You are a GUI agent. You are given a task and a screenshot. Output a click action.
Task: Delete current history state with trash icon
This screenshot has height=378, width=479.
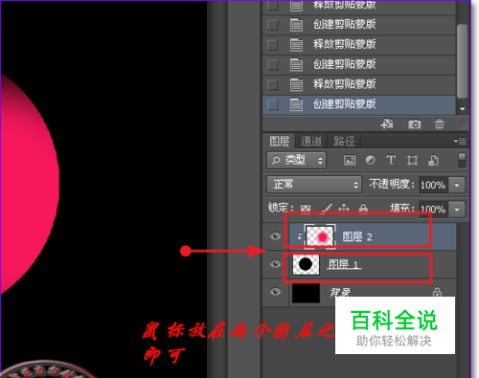440,123
